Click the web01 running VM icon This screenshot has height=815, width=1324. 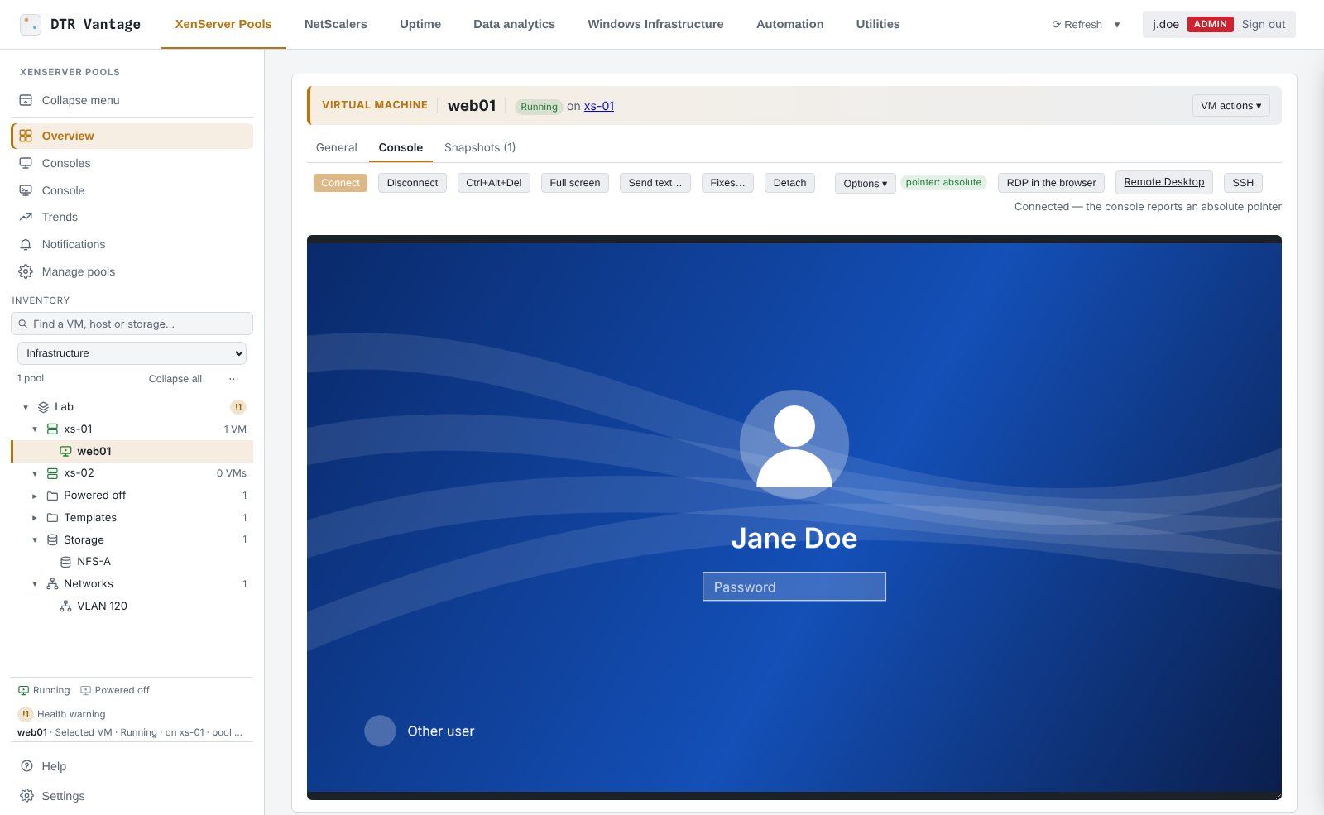coord(65,452)
